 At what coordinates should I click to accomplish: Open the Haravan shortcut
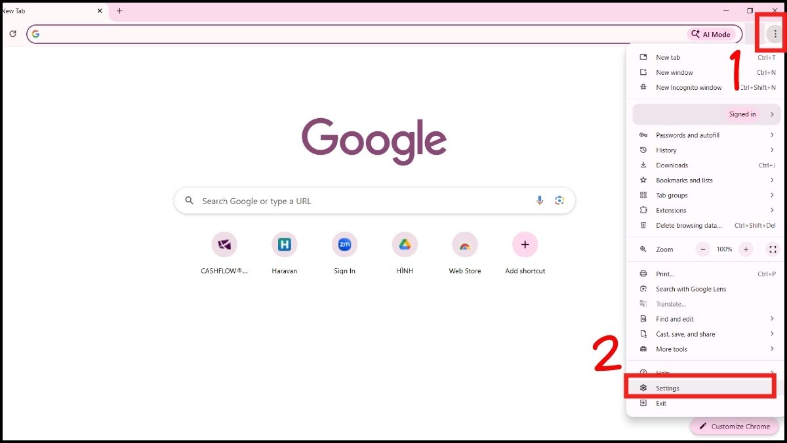coord(284,243)
